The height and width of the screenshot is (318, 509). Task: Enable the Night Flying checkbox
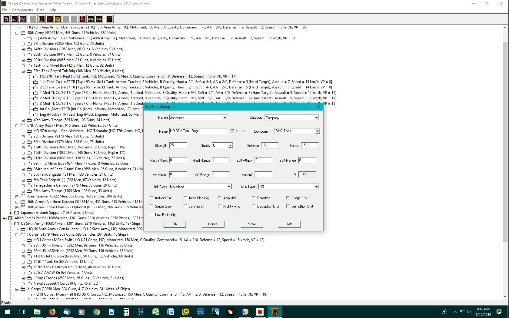[x=220, y=206]
